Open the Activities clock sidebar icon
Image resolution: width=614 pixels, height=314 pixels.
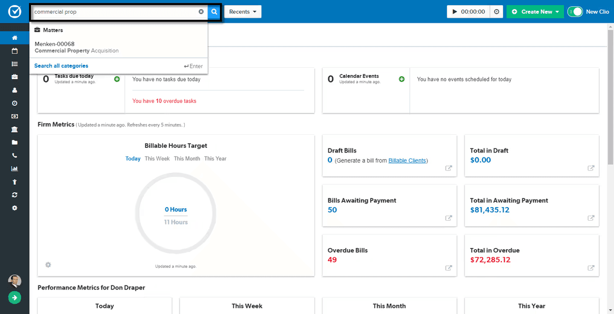(x=14, y=103)
